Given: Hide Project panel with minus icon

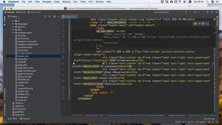Looking at the screenshot, I should click(59, 16).
